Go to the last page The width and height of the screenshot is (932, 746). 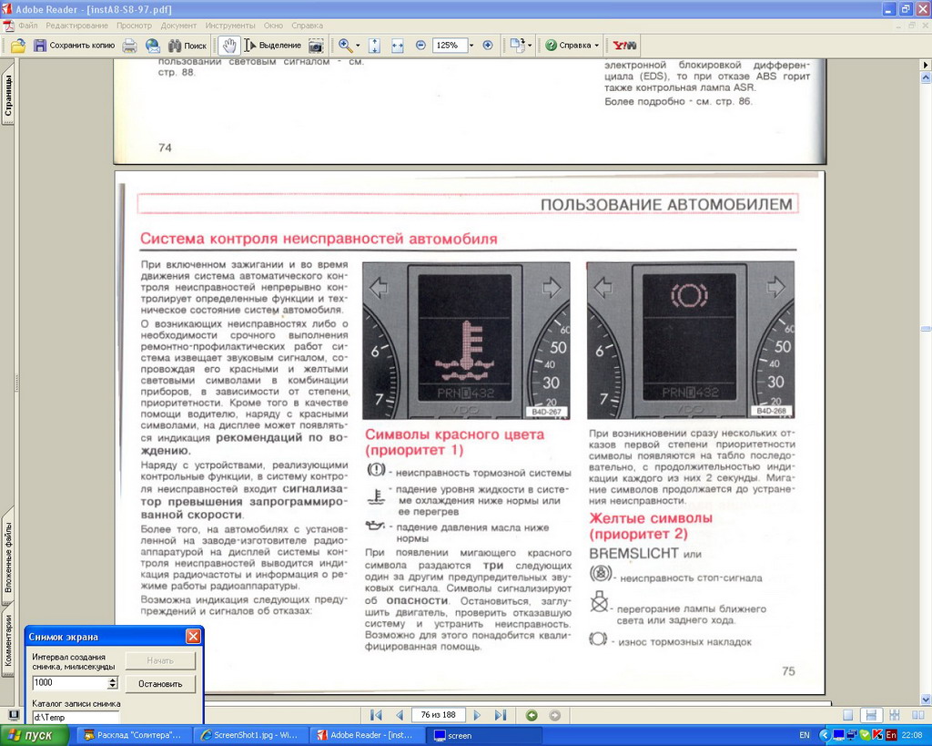(x=500, y=715)
